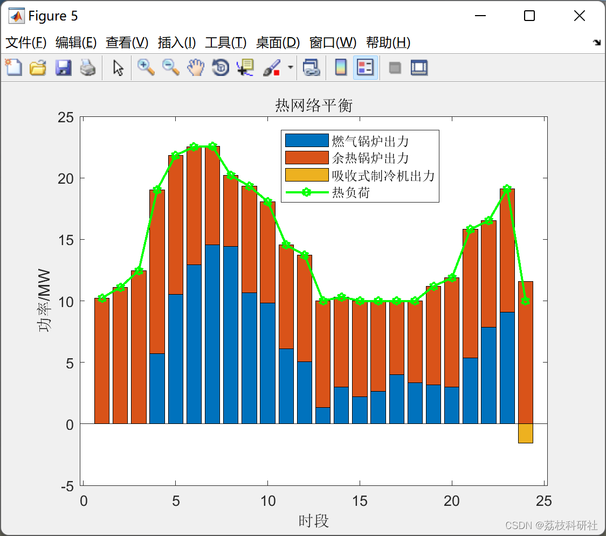Toggle Show Plot Tools and Dock Figure

[x=418, y=67]
